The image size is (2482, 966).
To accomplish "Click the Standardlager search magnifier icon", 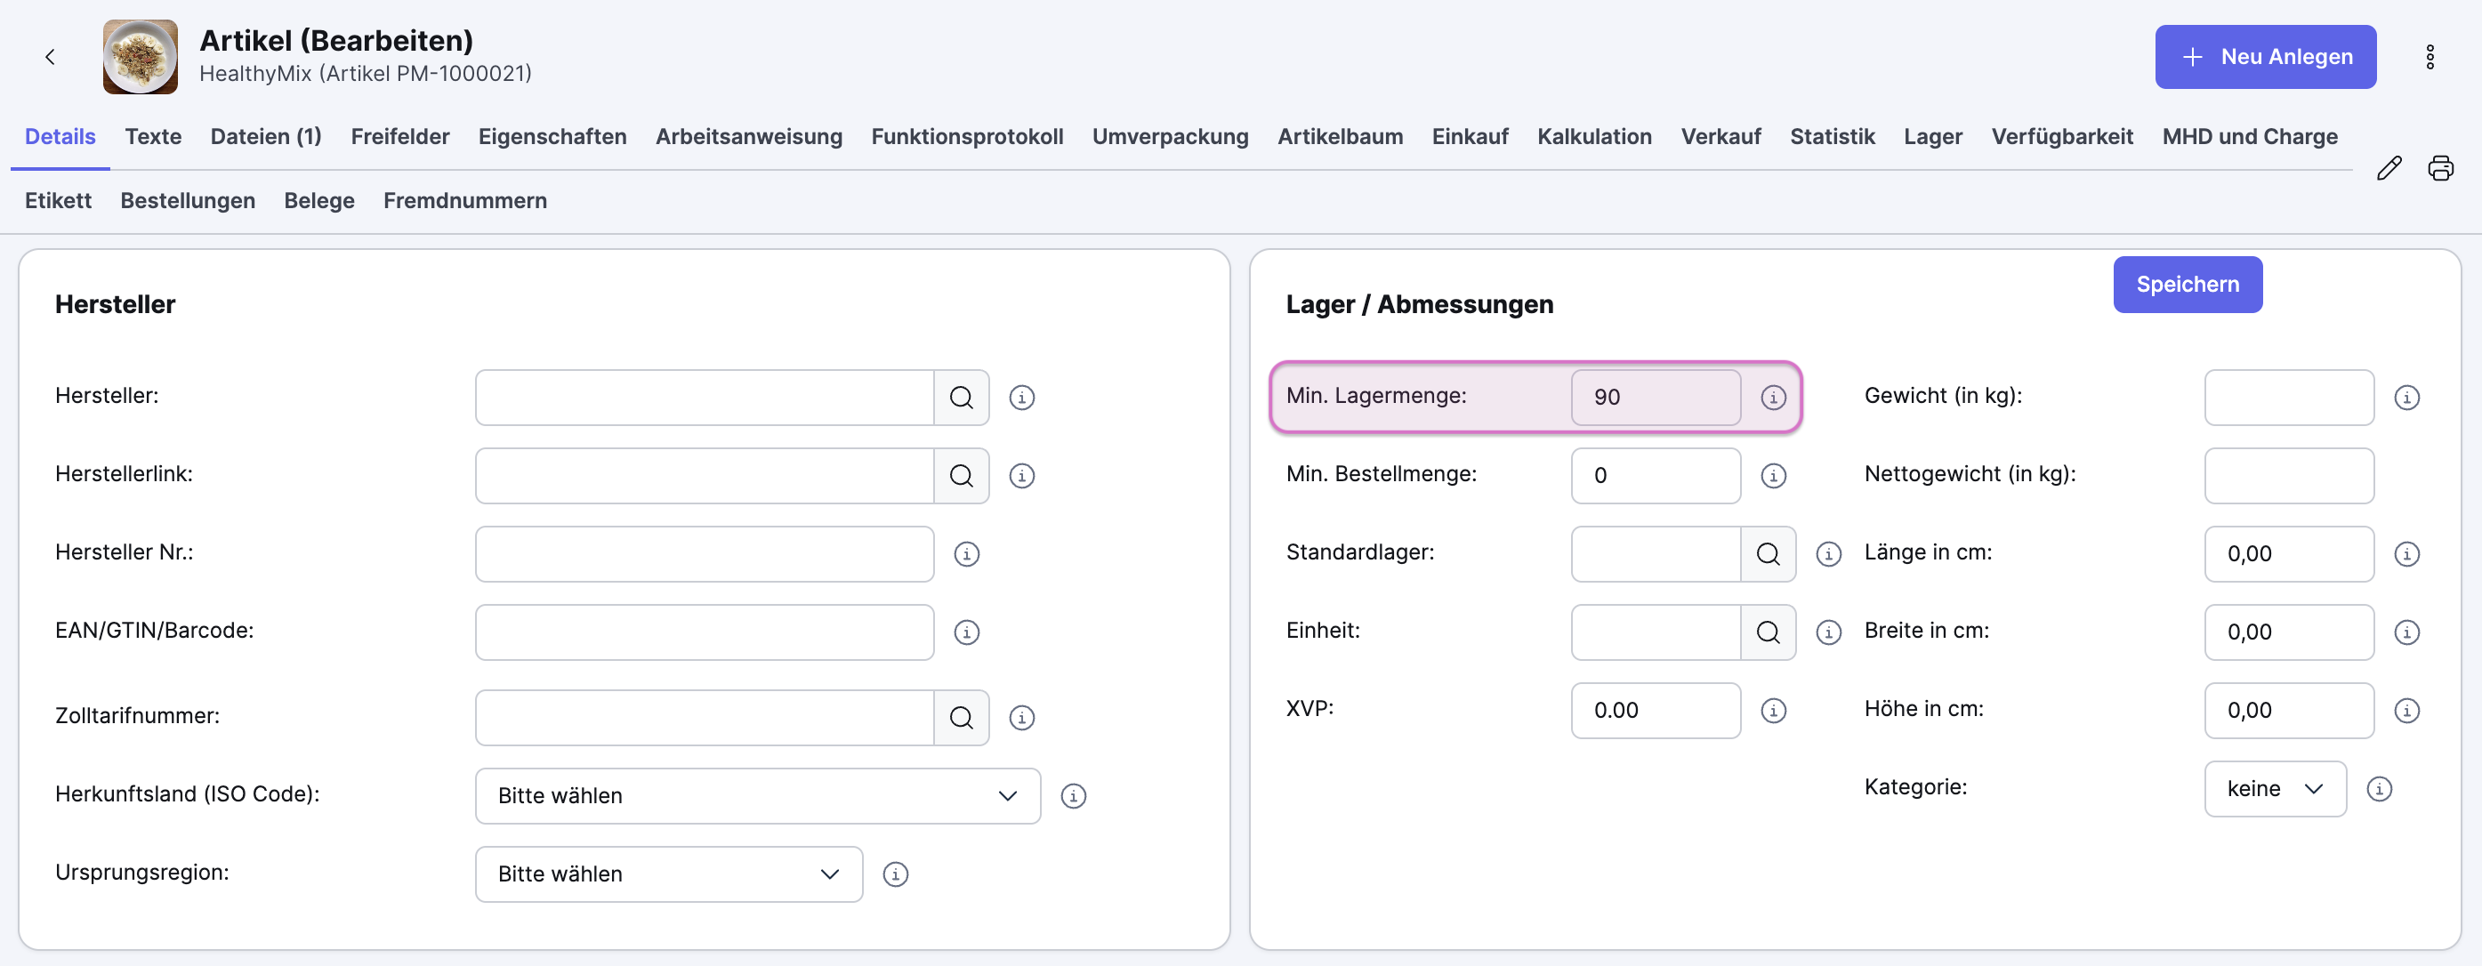I will click(x=1767, y=554).
